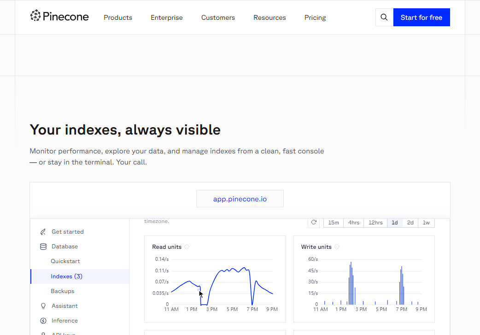The height and width of the screenshot is (335, 480).
Task: Go to the Pricing page
Action: pyautogui.click(x=315, y=18)
